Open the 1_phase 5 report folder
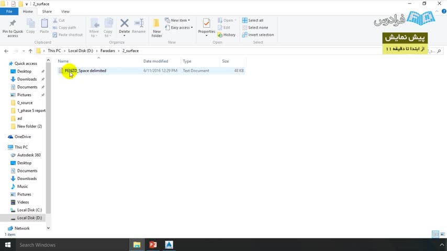 (x=31, y=110)
